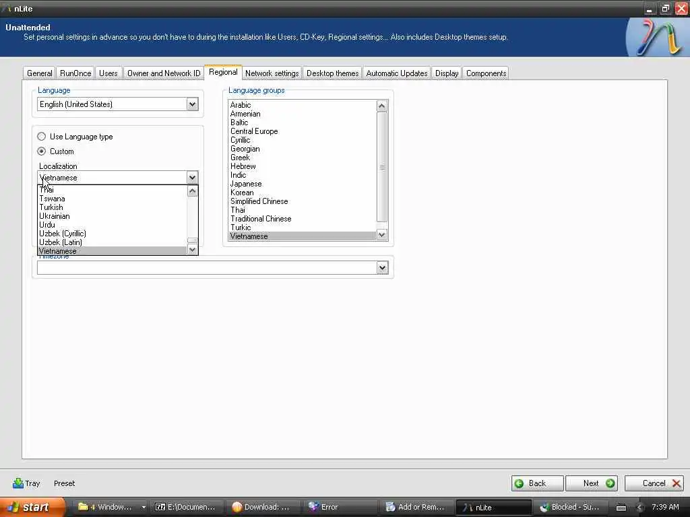The image size is (690, 517).
Task: Select Japanese in Language groups
Action: click(303, 184)
